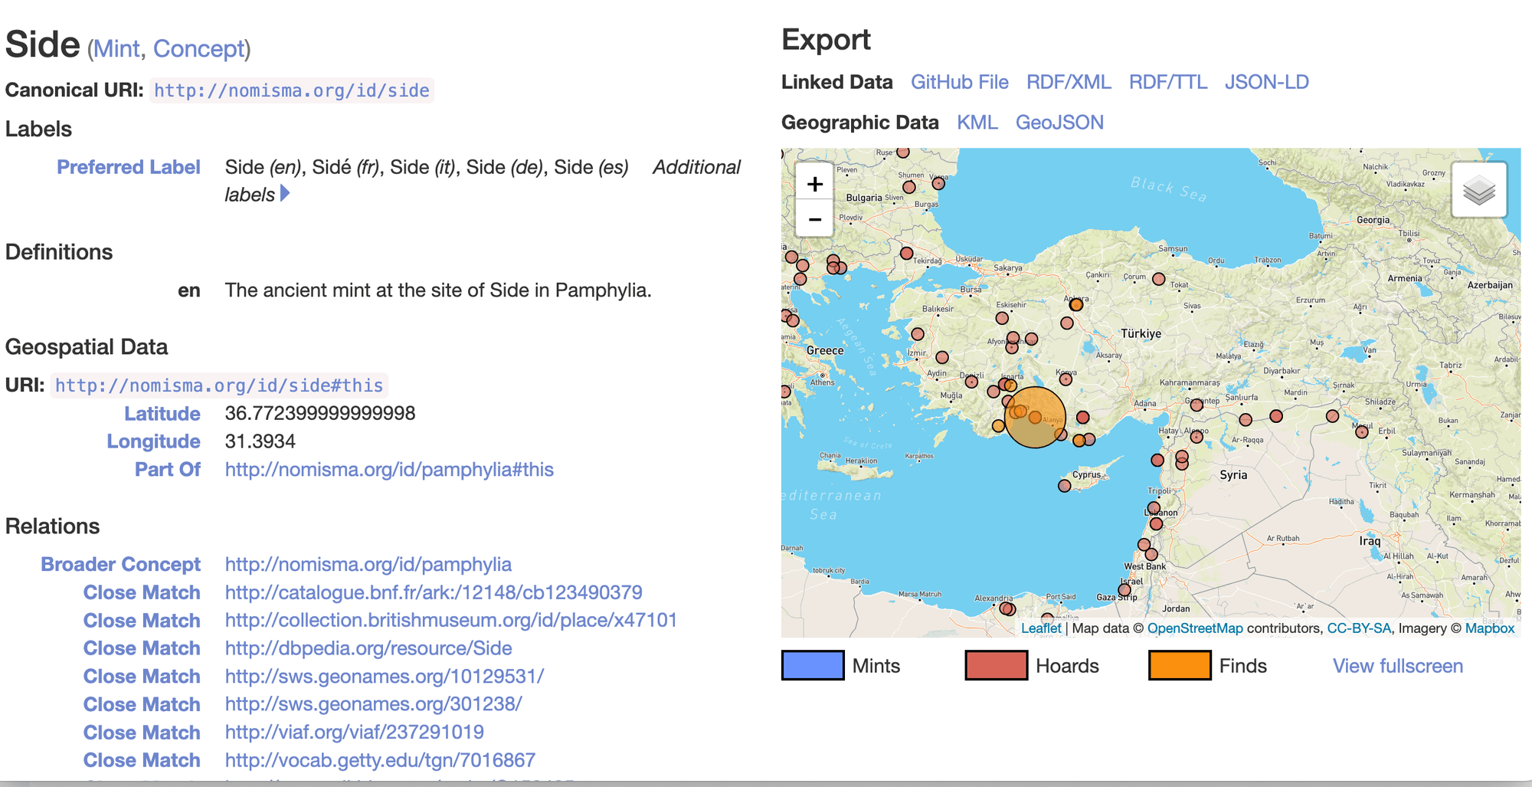Screen dimensions: 1532x787
Task: Expand the Additional labels triangle
Action: [x=285, y=194]
